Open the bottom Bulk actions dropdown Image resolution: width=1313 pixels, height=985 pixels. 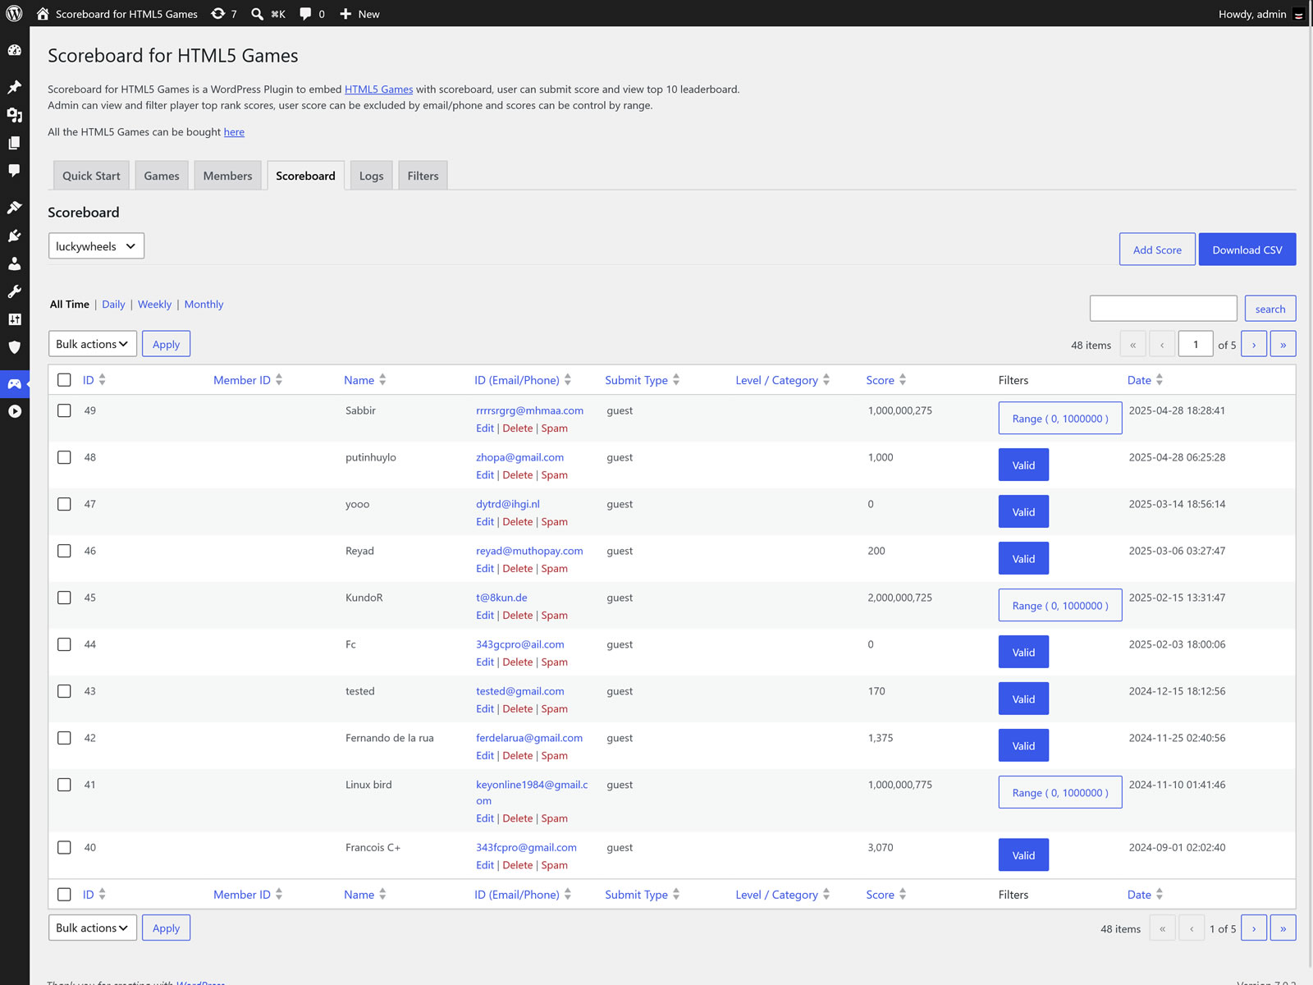pos(93,928)
